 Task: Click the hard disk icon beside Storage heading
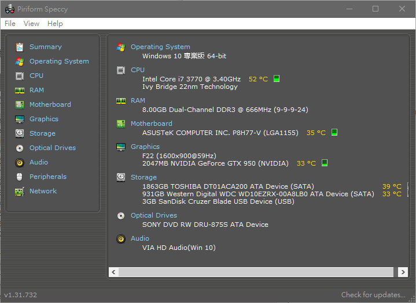point(121,177)
